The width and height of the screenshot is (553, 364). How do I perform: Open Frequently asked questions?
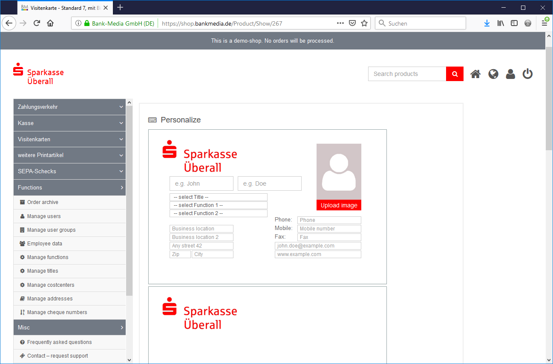click(70, 342)
